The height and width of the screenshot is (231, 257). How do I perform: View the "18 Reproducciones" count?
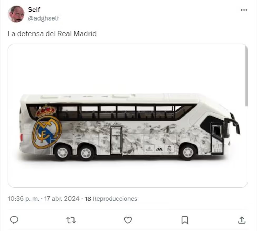coord(111,199)
